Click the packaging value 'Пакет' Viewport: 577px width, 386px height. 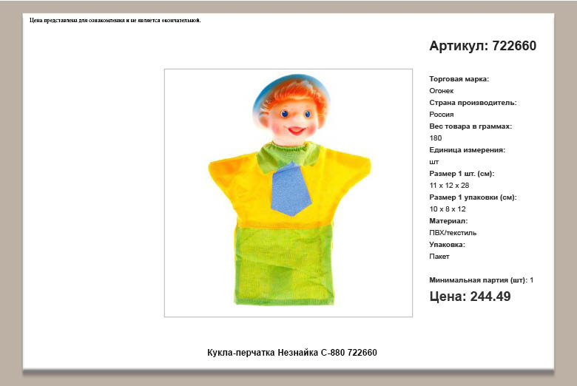click(x=439, y=257)
